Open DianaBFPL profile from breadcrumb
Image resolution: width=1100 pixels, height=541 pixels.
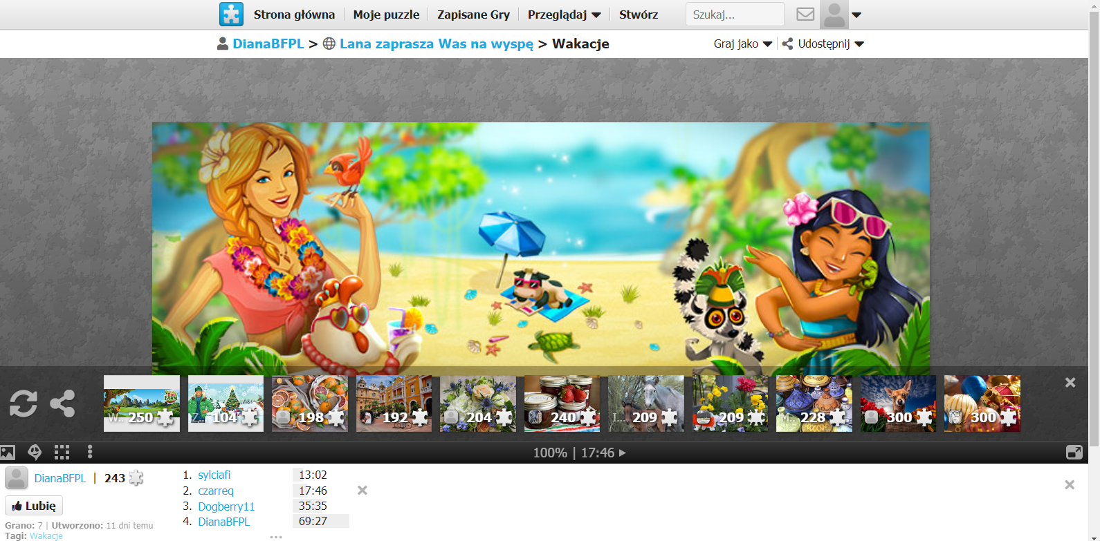click(268, 44)
